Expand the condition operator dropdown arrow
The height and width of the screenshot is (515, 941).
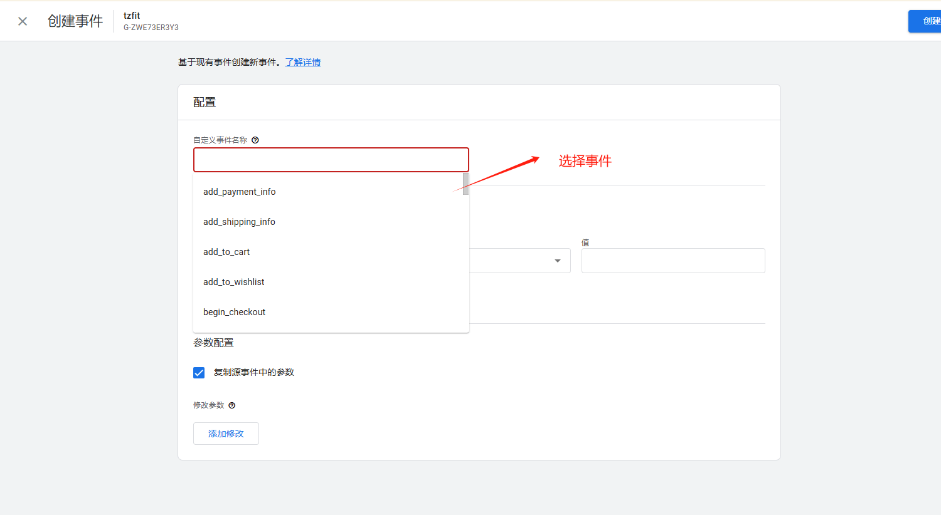coord(557,261)
